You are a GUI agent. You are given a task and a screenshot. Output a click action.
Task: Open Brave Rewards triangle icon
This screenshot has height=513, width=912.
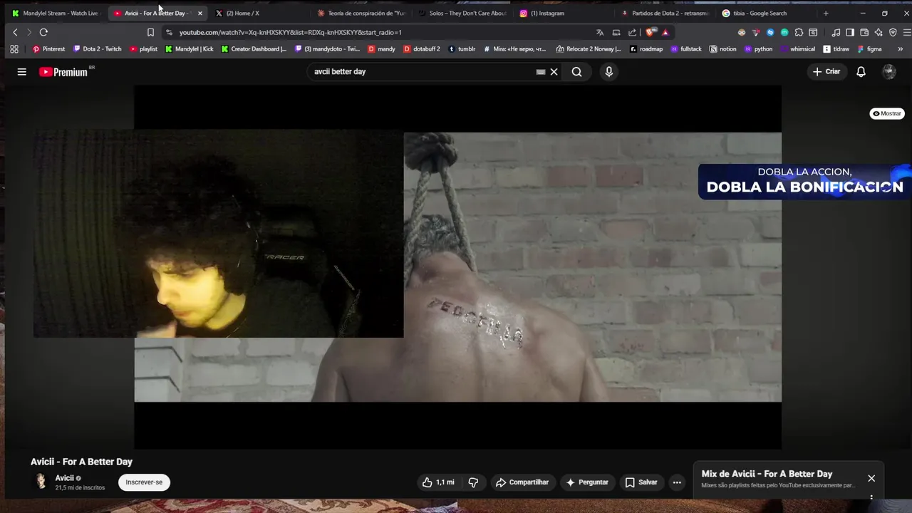coord(665,32)
